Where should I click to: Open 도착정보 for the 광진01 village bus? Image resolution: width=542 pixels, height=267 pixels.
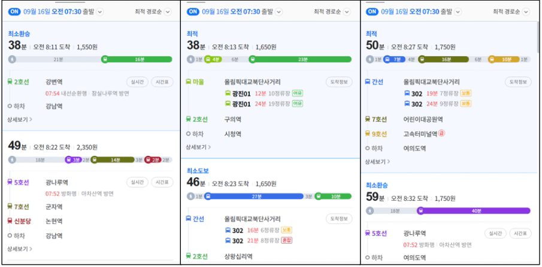pos(339,81)
